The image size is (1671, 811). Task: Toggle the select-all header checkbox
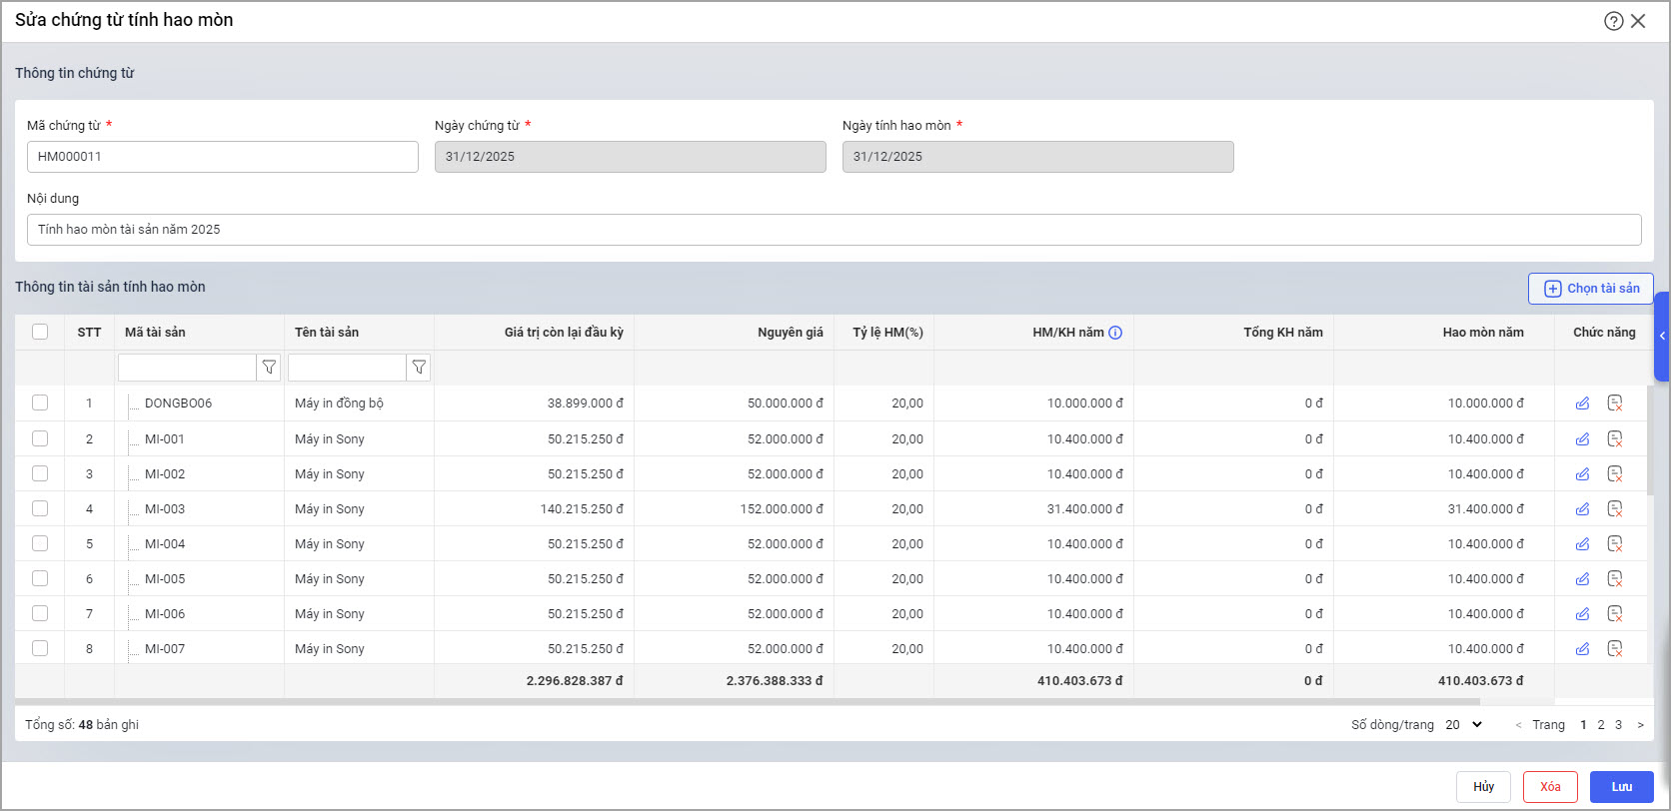40,332
